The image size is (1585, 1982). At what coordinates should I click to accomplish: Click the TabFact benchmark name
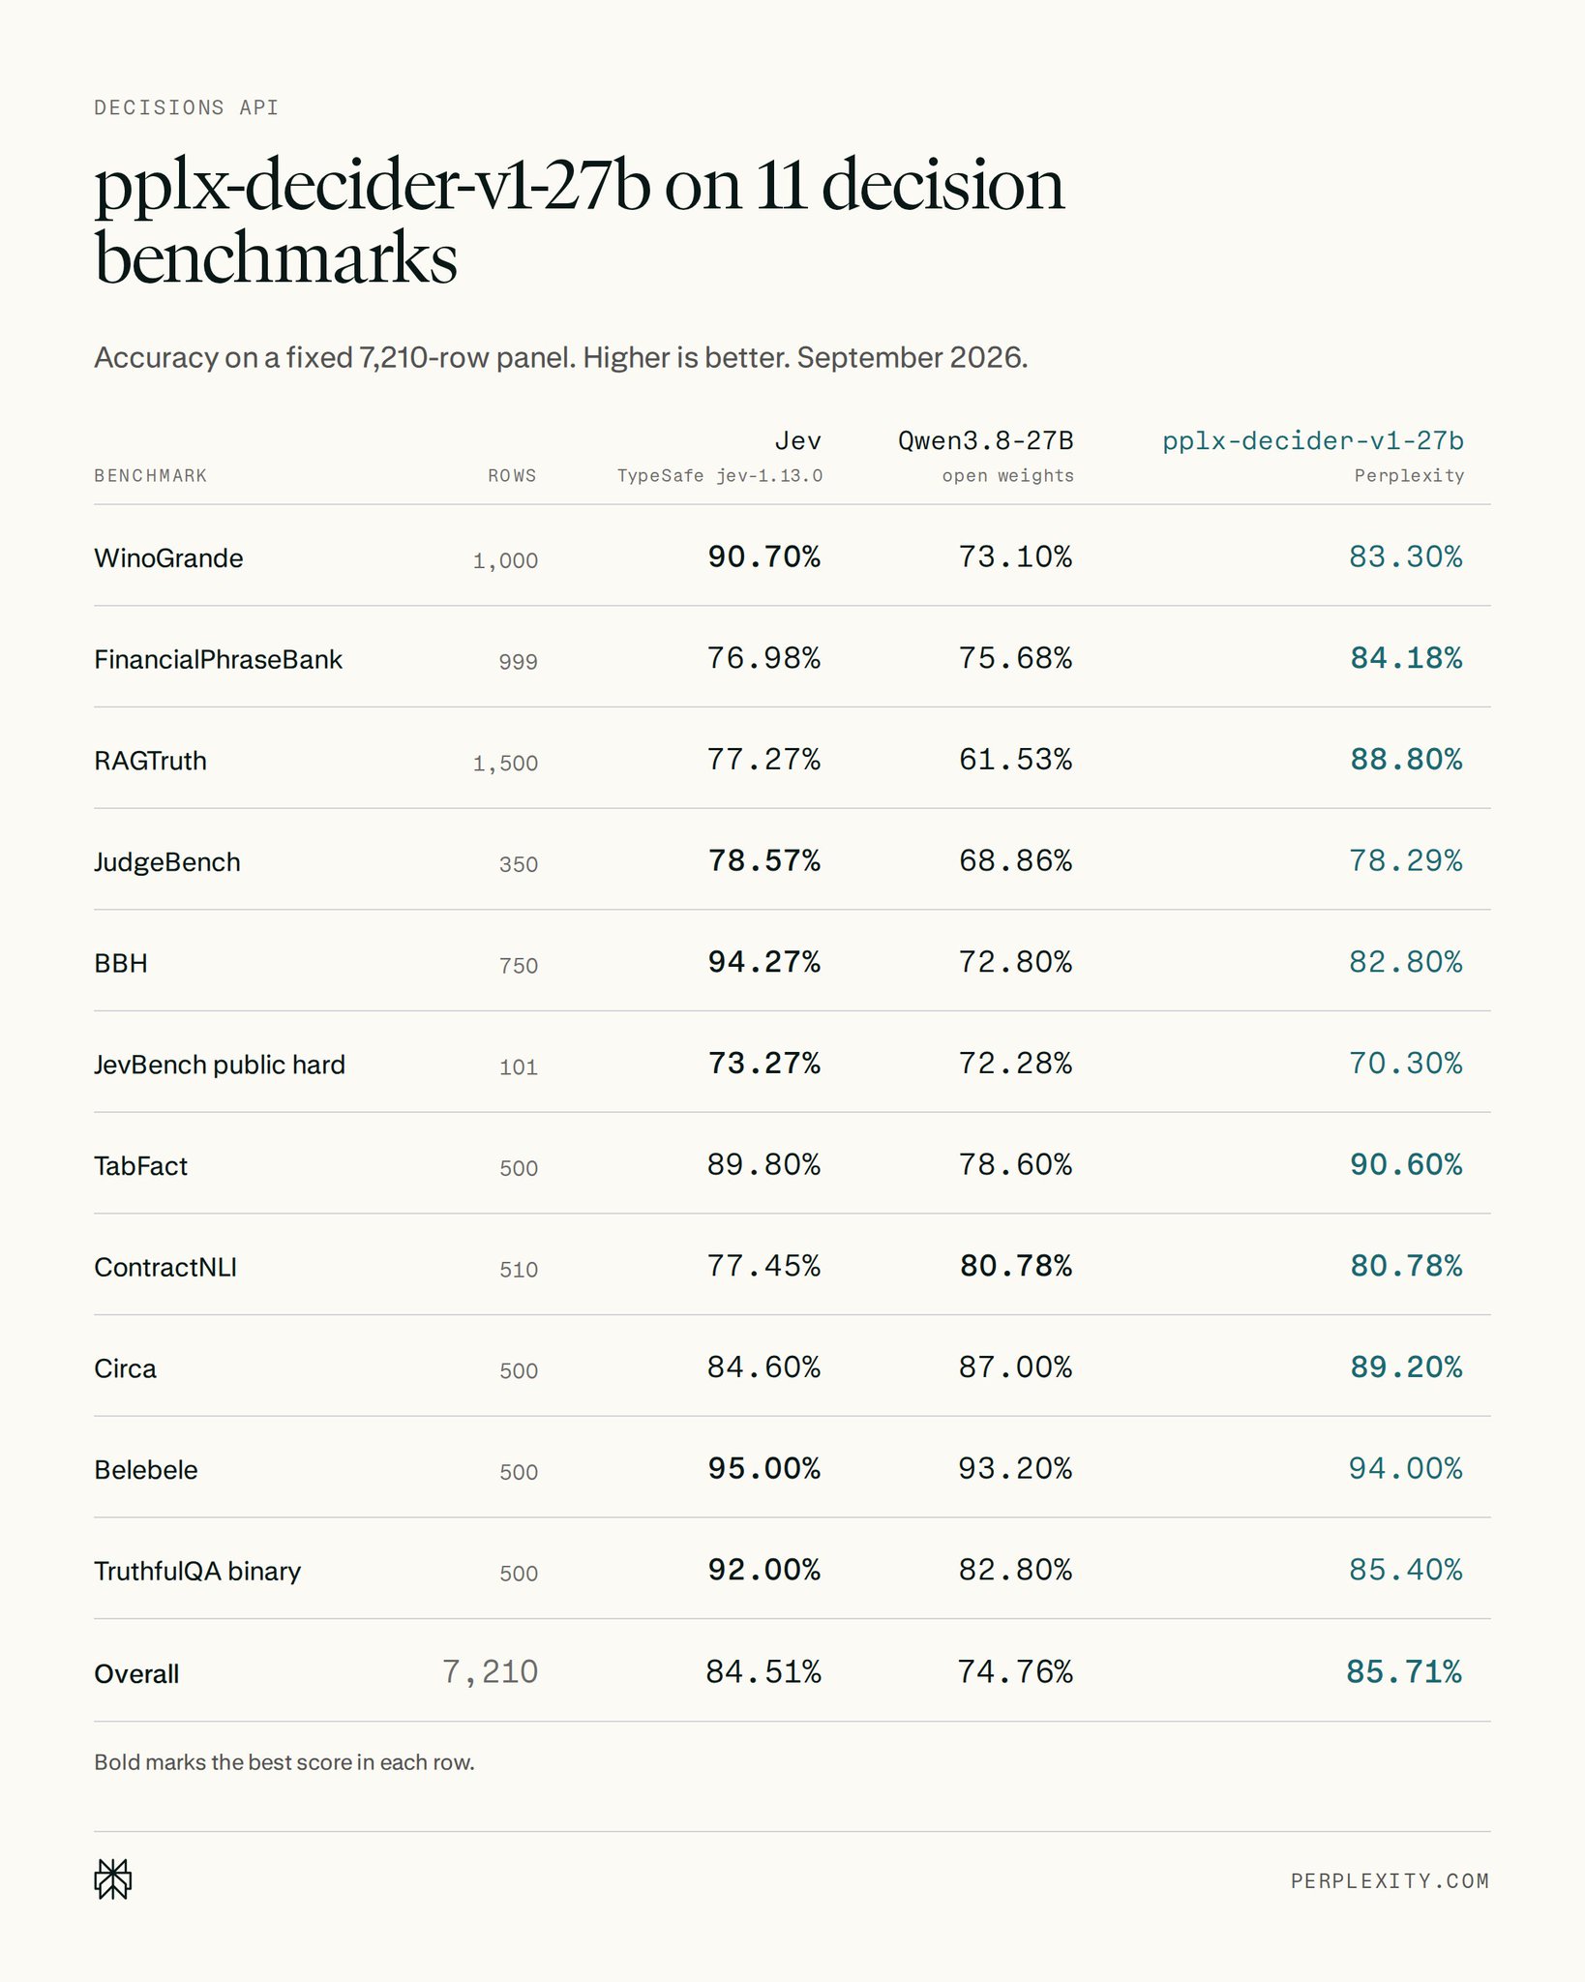point(140,1166)
